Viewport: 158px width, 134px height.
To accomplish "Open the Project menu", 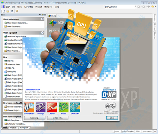I will 39,7.
